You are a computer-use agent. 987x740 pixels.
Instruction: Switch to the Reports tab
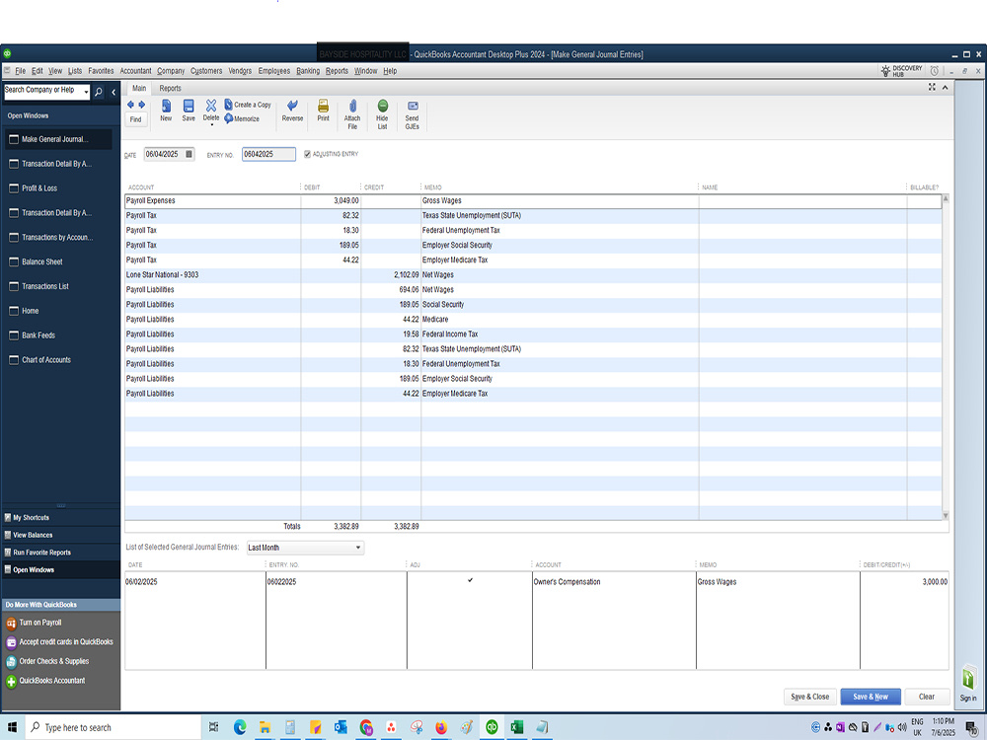[170, 88]
